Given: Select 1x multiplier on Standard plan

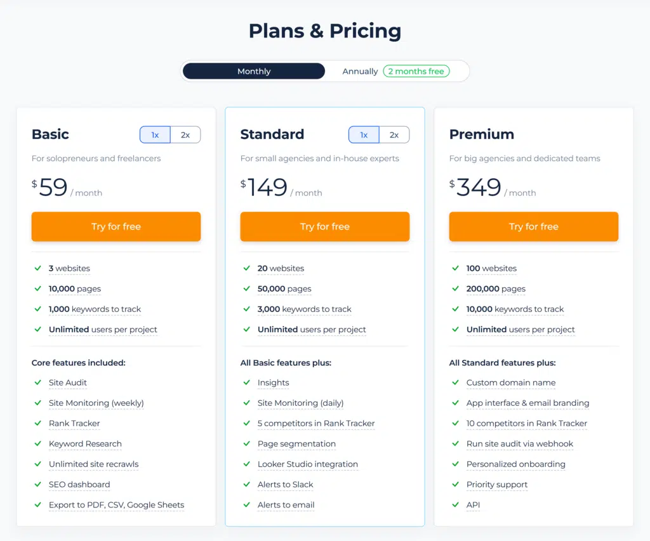Looking at the screenshot, I should click(x=364, y=134).
